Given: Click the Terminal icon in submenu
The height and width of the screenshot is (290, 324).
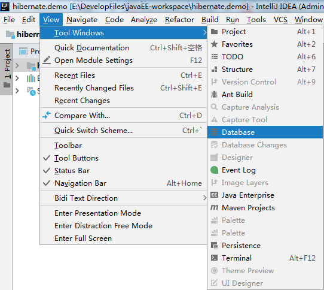Looking at the screenshot, I should click(214, 258).
